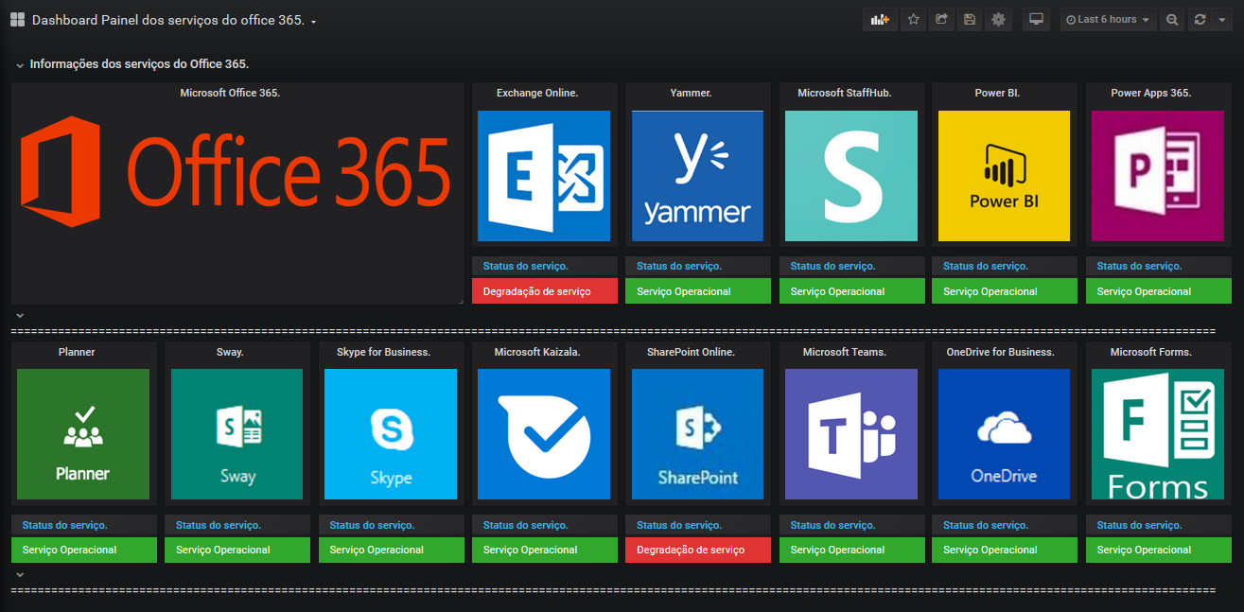The width and height of the screenshot is (1244, 612).
Task: Click the dashboard grid icon at title
Action: coord(17,20)
